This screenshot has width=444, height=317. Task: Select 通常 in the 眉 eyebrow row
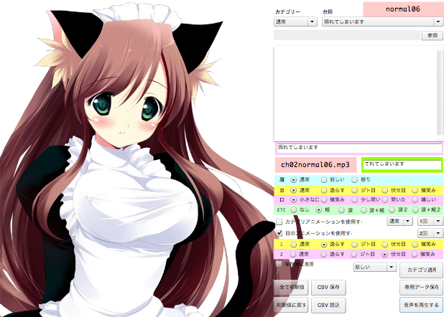point(294,180)
